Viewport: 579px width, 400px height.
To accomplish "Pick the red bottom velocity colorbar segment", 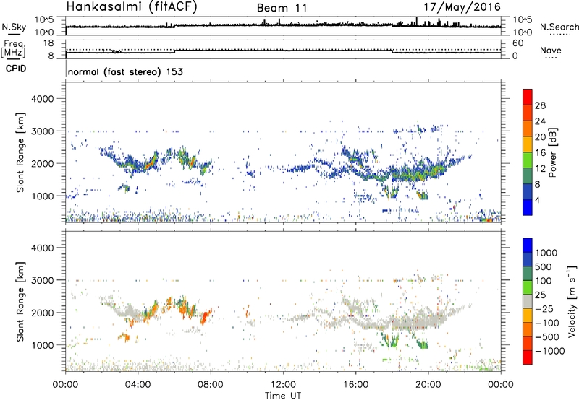I will click(x=528, y=357).
